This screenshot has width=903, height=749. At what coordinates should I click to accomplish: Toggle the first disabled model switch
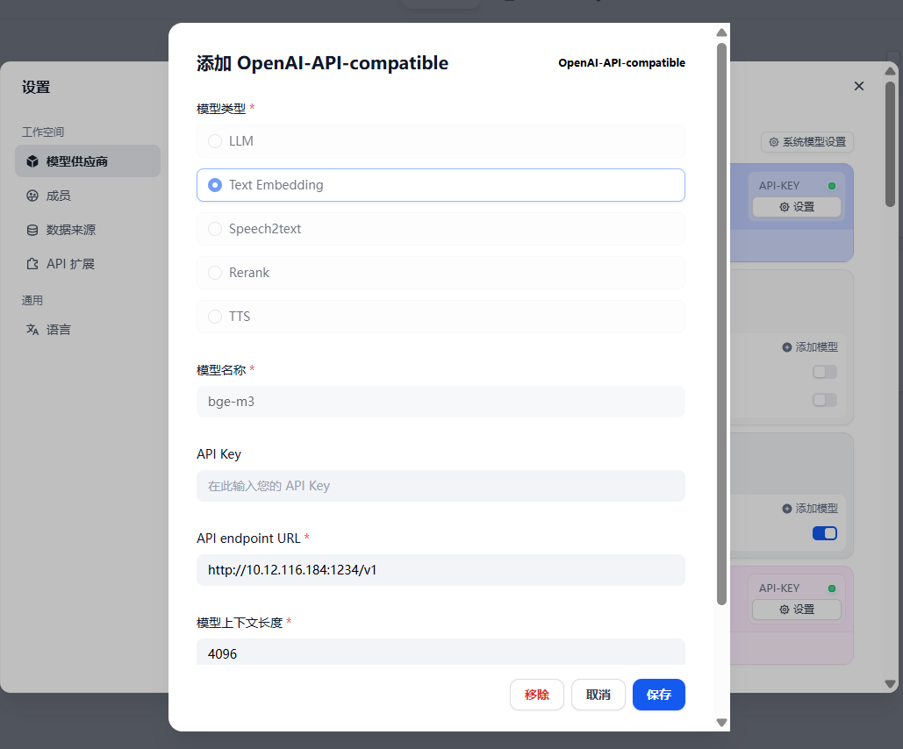[x=825, y=372]
